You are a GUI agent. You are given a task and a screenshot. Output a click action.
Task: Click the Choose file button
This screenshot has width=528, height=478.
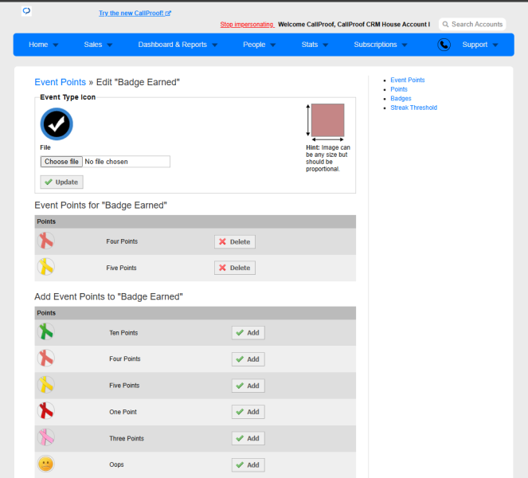(61, 162)
